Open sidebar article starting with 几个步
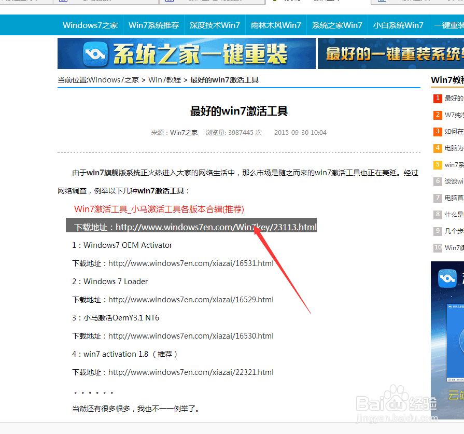Viewport: 464px width, 434px height. click(454, 231)
